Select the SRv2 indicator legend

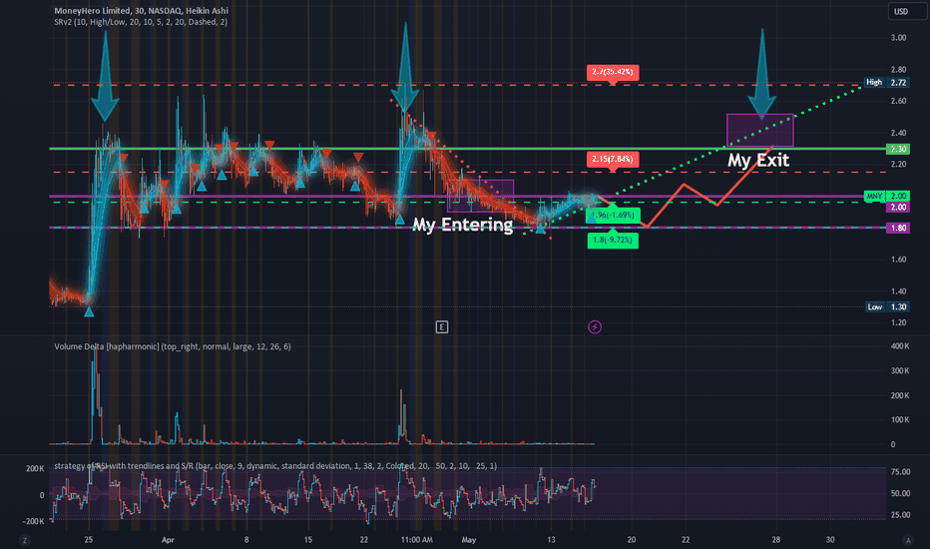(x=141, y=22)
